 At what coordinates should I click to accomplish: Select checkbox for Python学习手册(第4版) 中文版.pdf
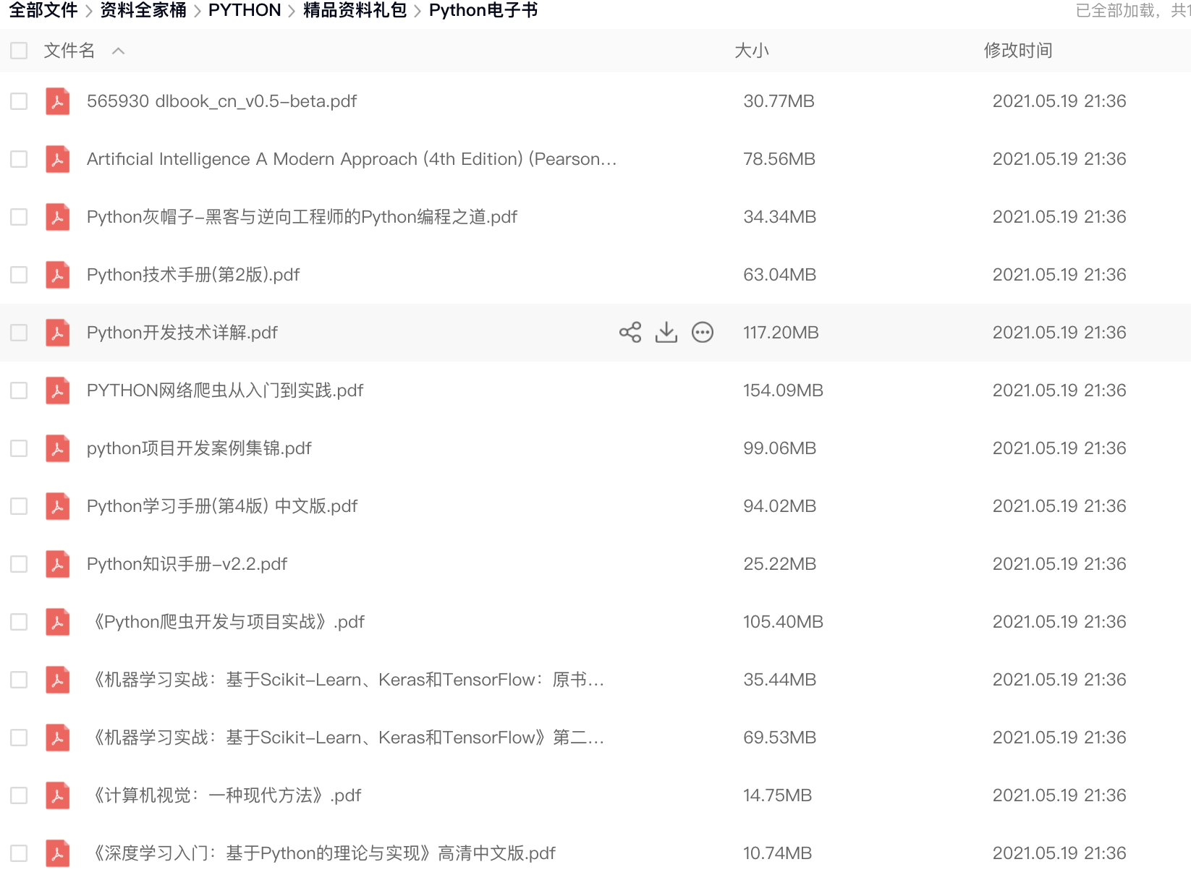(19, 506)
